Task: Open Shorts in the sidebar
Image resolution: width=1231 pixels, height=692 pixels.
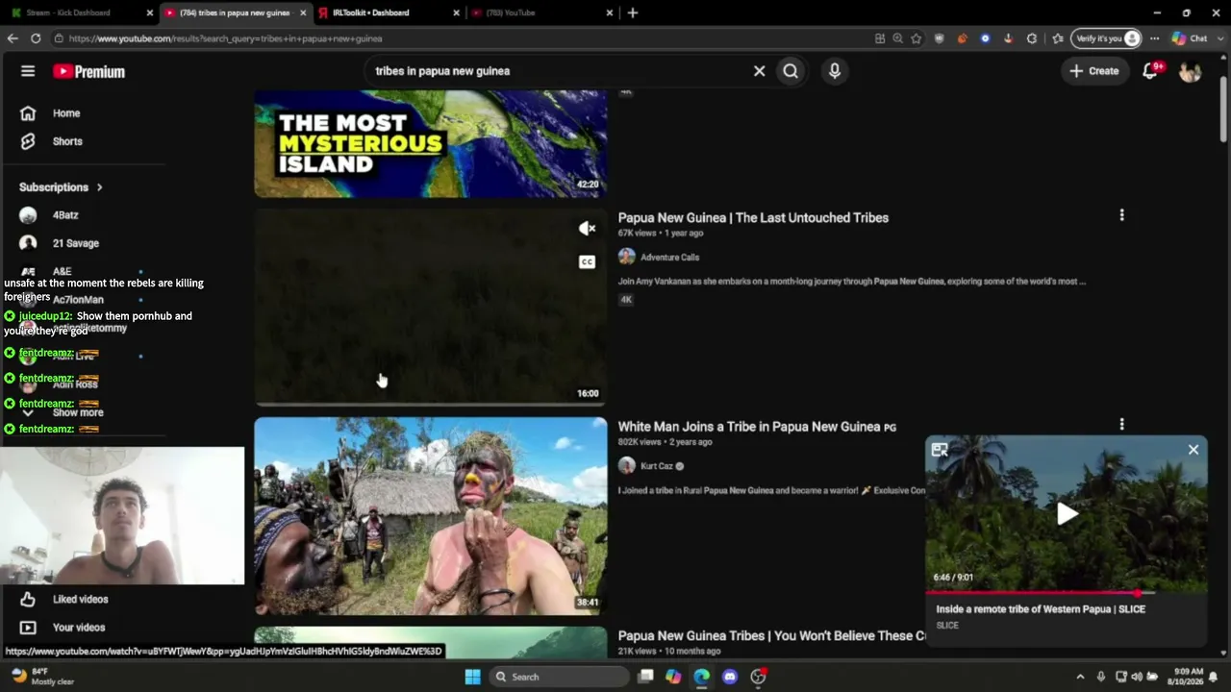Action: pyautogui.click(x=67, y=141)
